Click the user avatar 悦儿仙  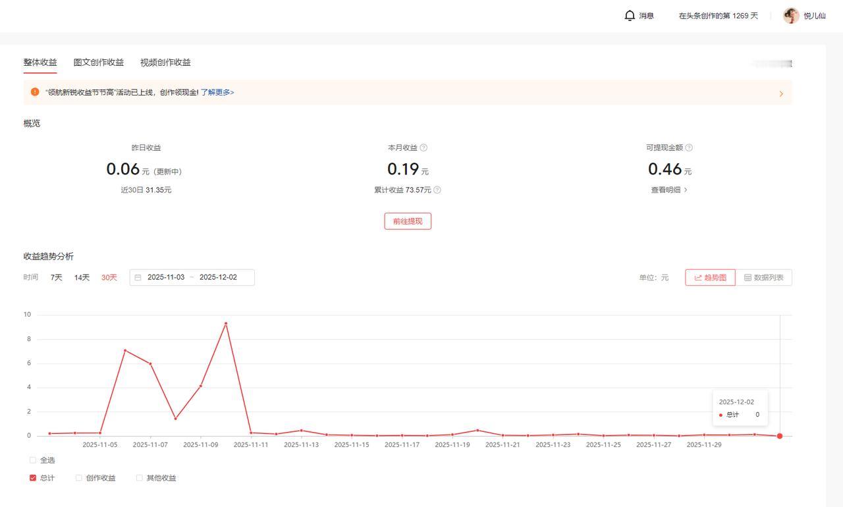click(791, 16)
